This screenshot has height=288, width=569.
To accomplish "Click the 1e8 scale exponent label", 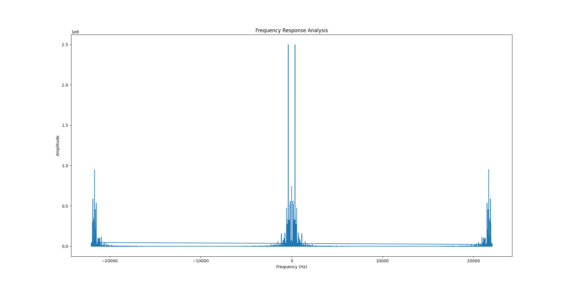I will pos(75,32).
